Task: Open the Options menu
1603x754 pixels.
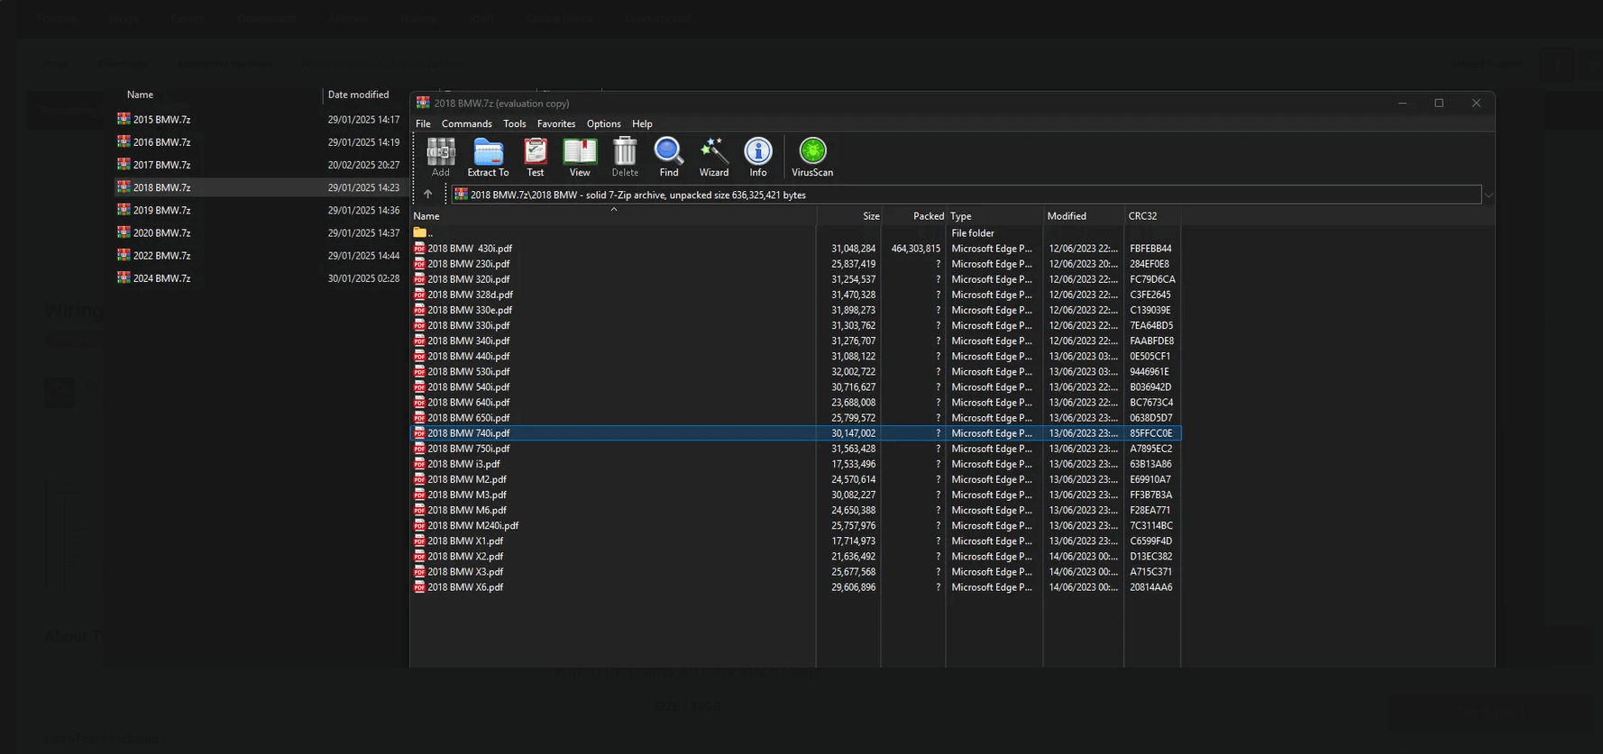Action: [603, 124]
